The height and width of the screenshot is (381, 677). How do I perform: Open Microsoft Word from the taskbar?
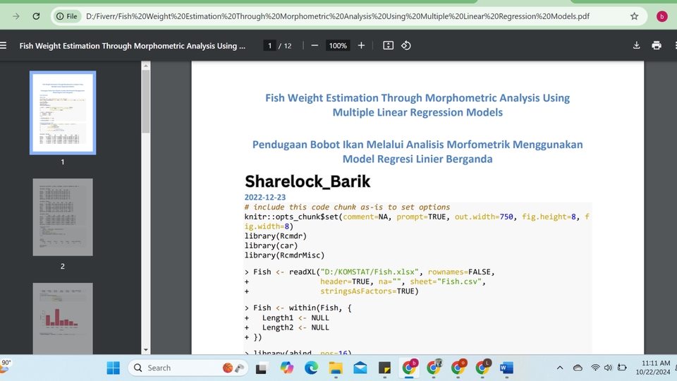pos(506,368)
